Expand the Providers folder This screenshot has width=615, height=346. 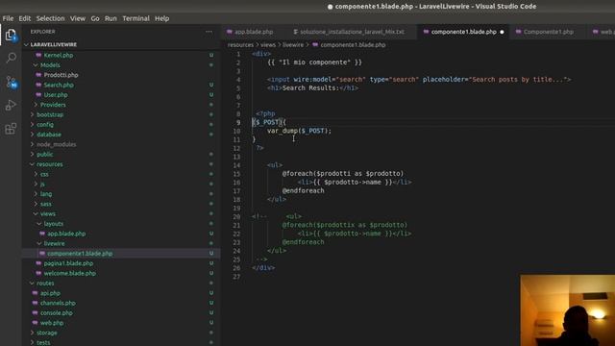pos(53,105)
